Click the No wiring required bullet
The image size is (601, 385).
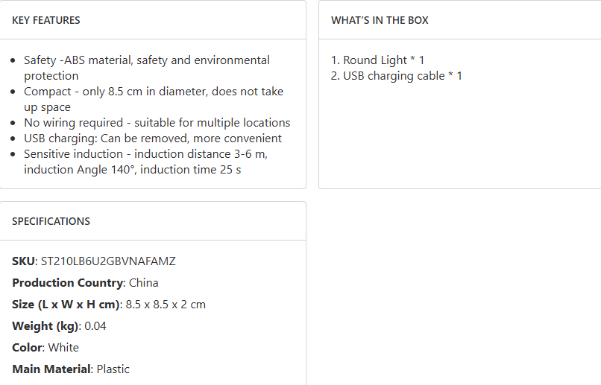tap(157, 123)
